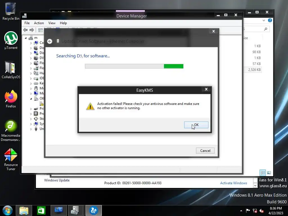Expand the 'Mi' mice node
This screenshot has height=216, width=288.
31,89
